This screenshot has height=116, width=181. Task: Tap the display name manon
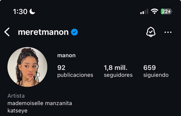[66, 55]
